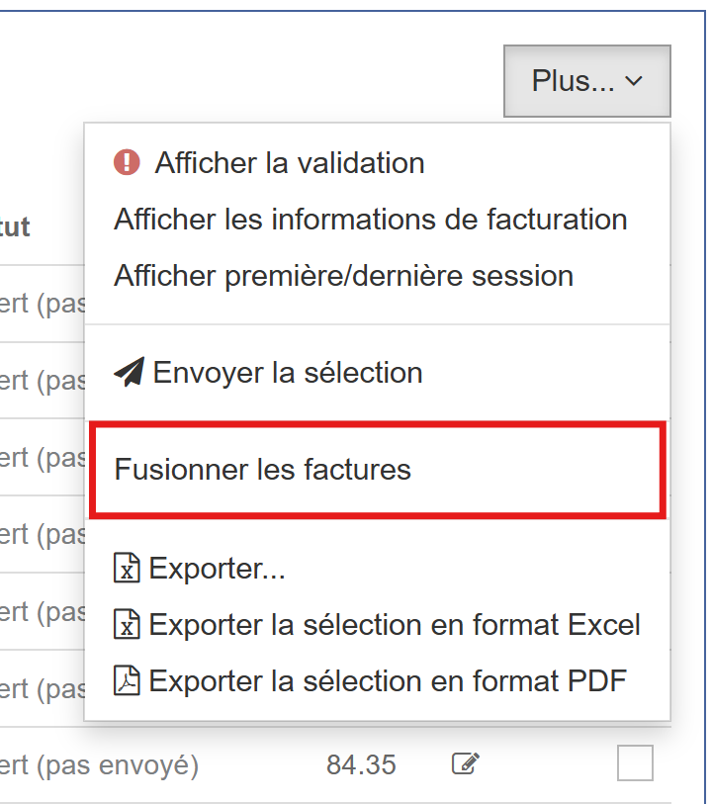Select Afficher la validation
The width and height of the screenshot is (711, 804).
290,163
